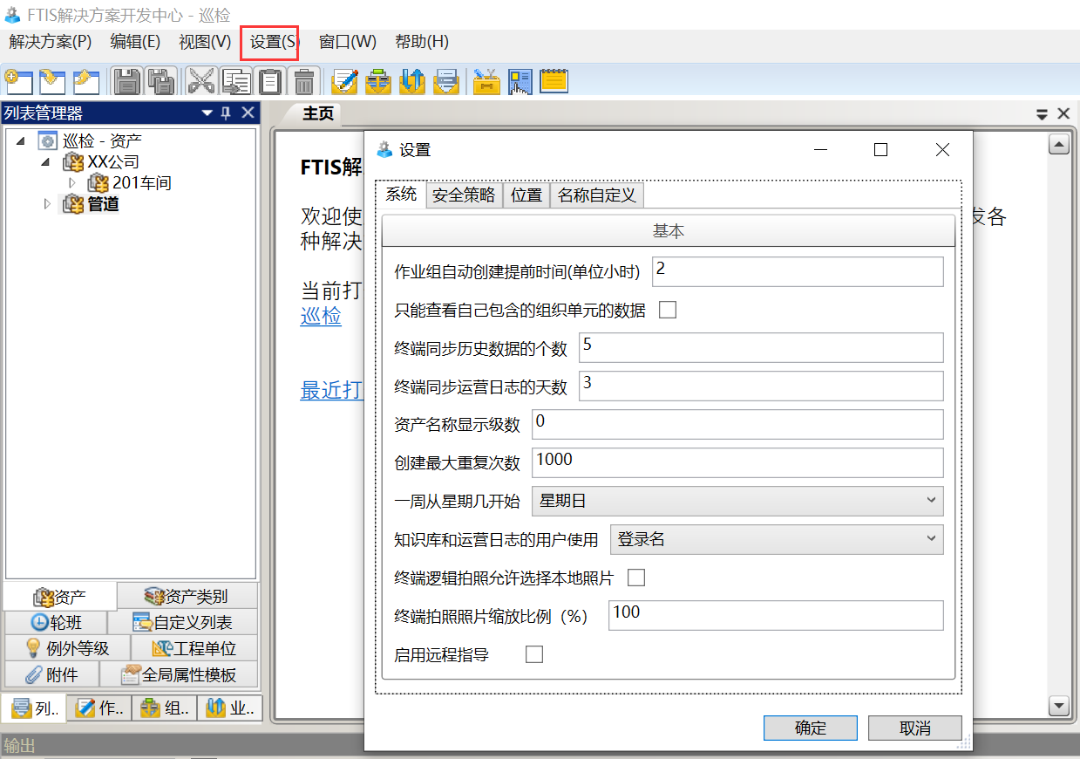Click the scissors cut icon in toolbar

coord(200,81)
